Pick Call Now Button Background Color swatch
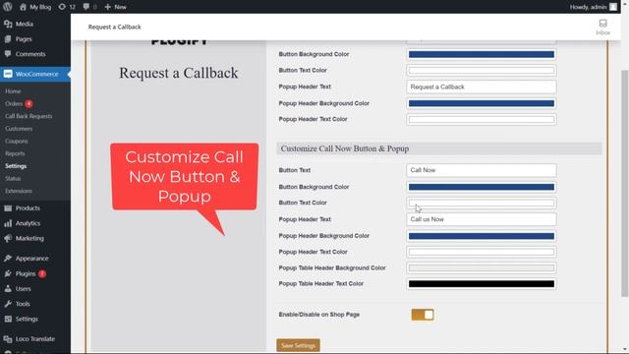This screenshot has height=354, width=629. tap(482, 187)
